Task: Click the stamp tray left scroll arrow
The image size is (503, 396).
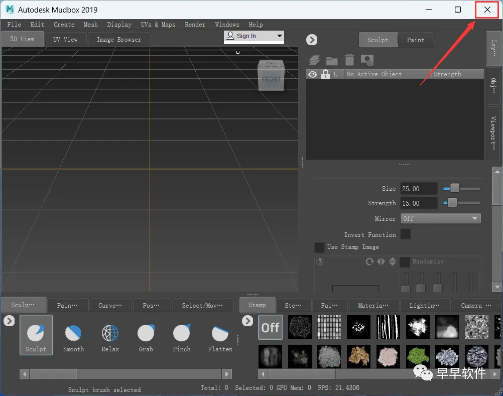Action: tap(263, 374)
